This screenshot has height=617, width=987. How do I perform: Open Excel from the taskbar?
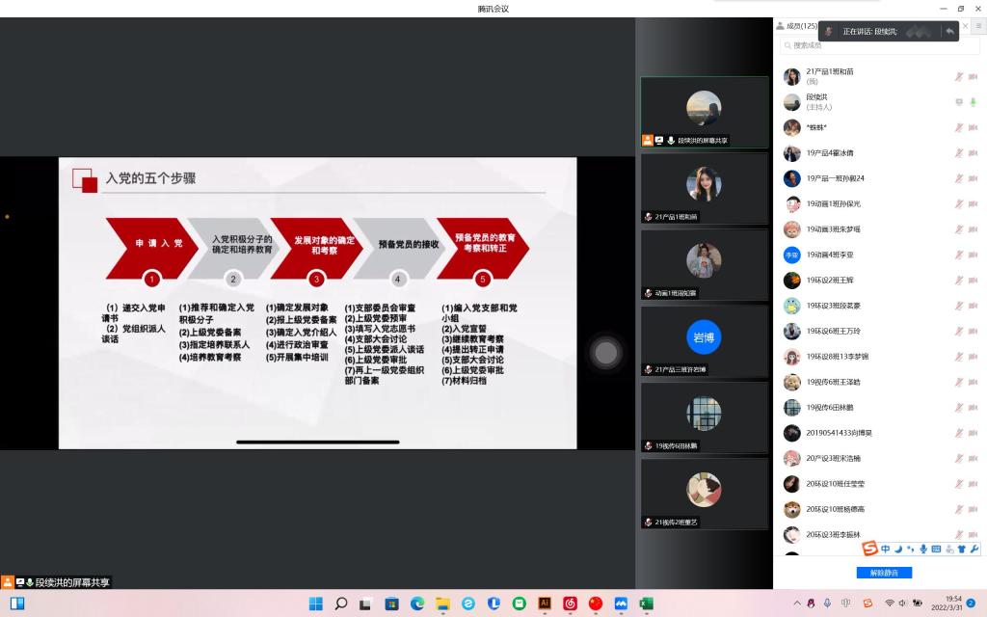[x=646, y=604]
